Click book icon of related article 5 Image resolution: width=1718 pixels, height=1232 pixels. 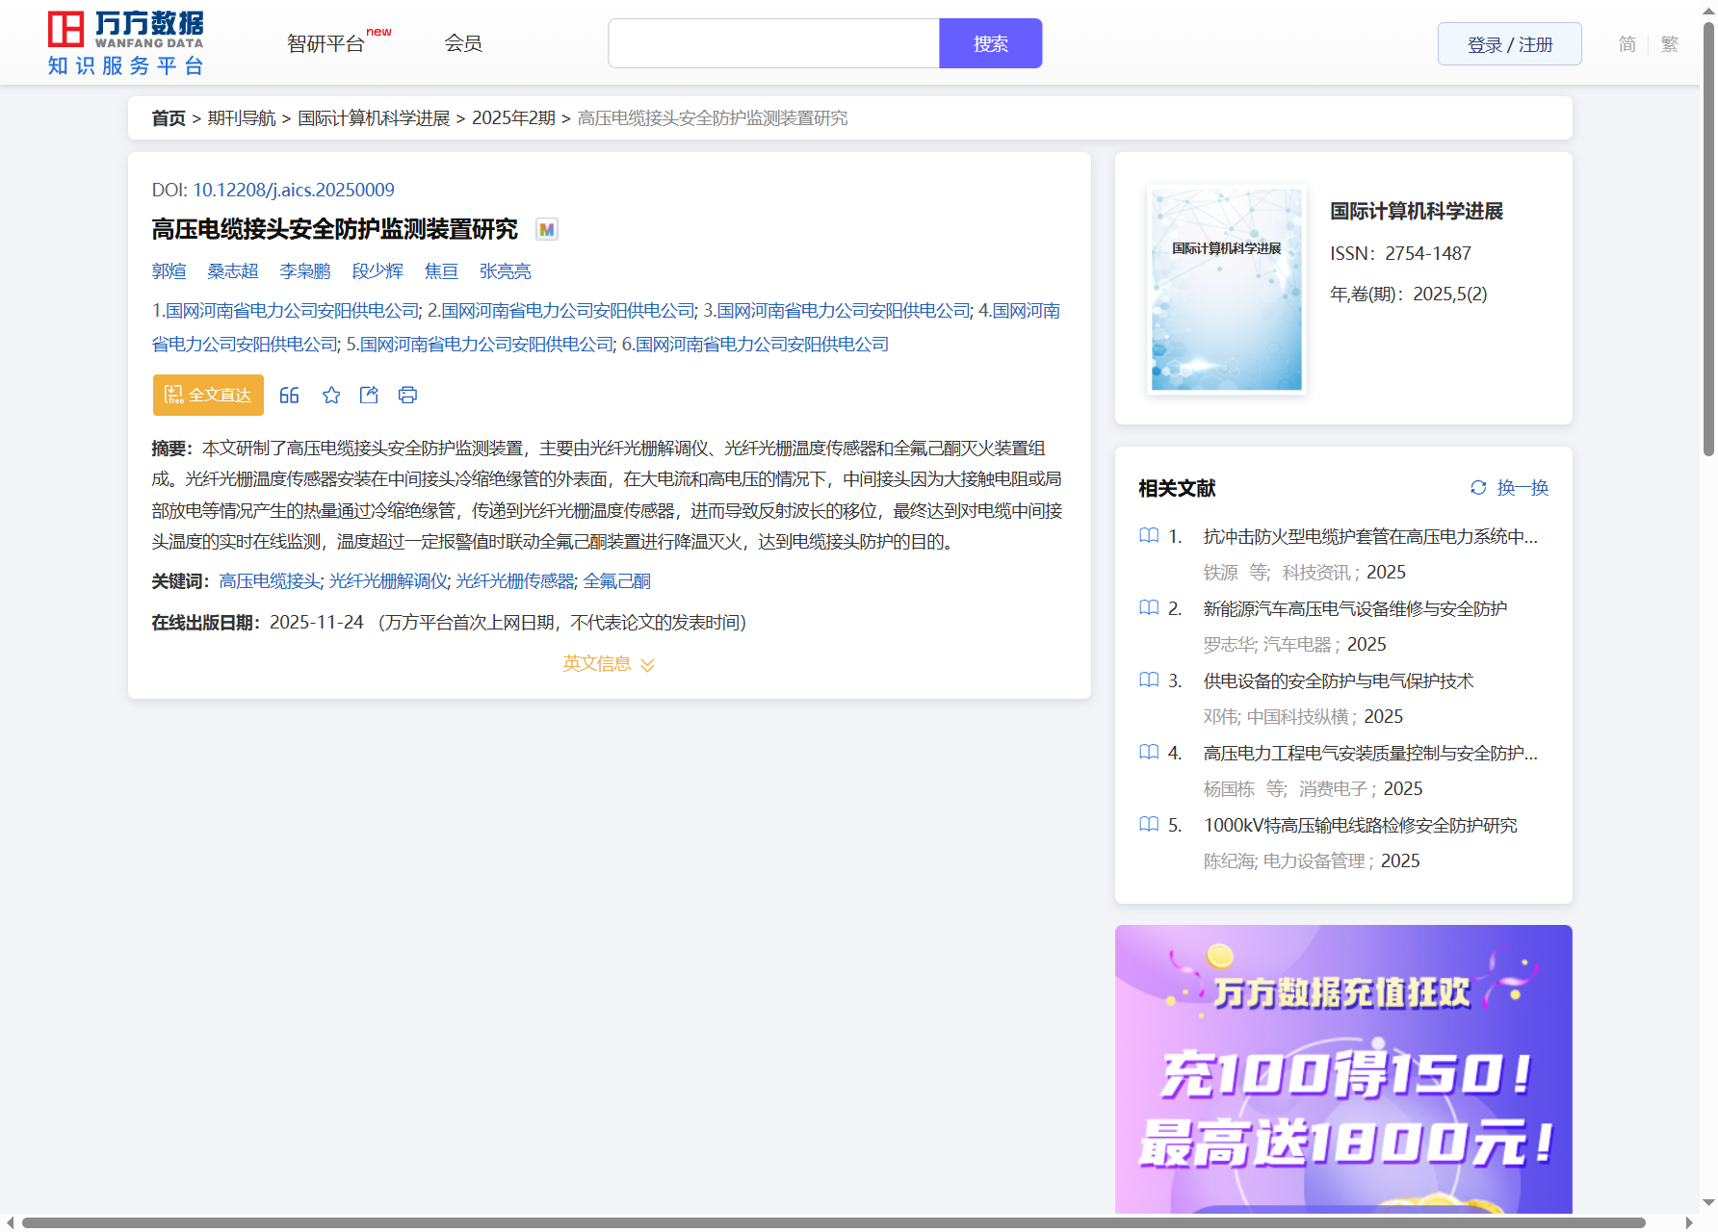[x=1149, y=825]
